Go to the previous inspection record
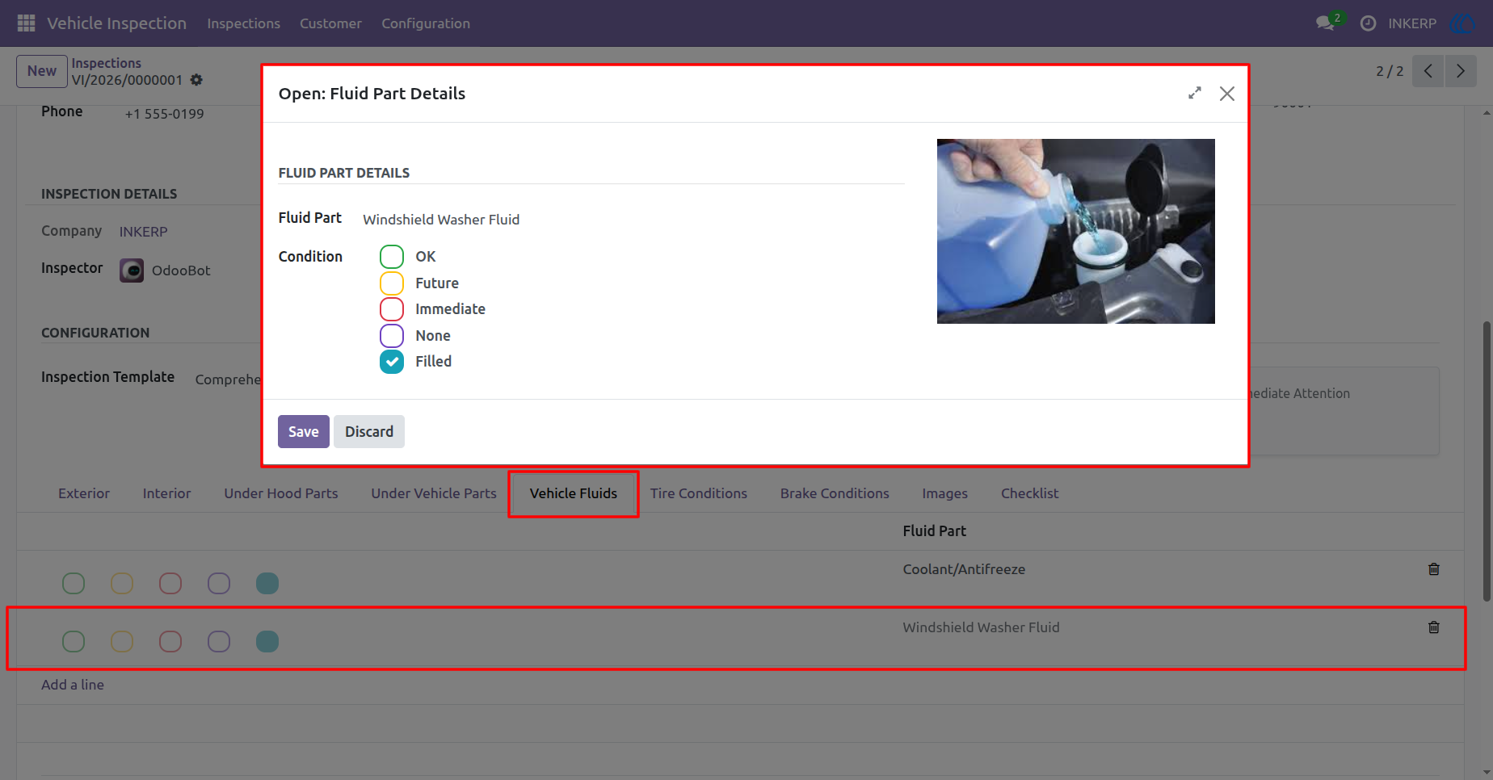 pos(1428,71)
